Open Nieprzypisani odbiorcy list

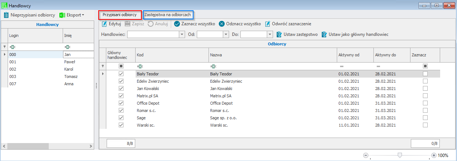coord(30,15)
